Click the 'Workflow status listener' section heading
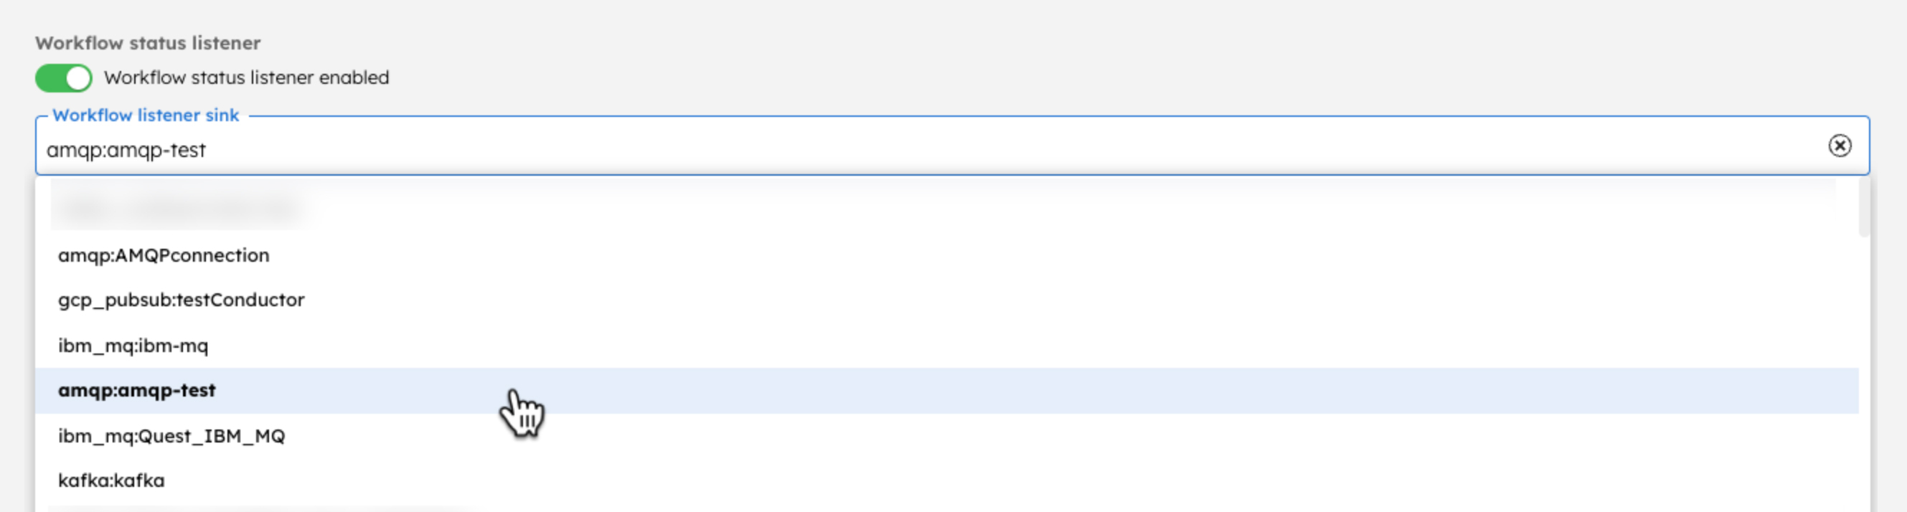The image size is (1907, 512). tap(148, 43)
